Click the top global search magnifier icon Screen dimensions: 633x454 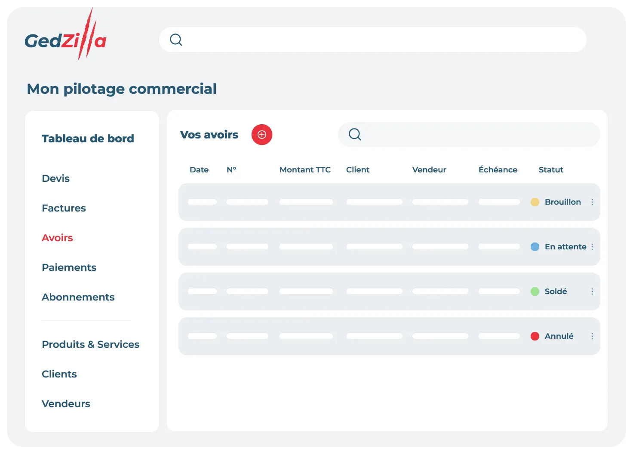(176, 40)
